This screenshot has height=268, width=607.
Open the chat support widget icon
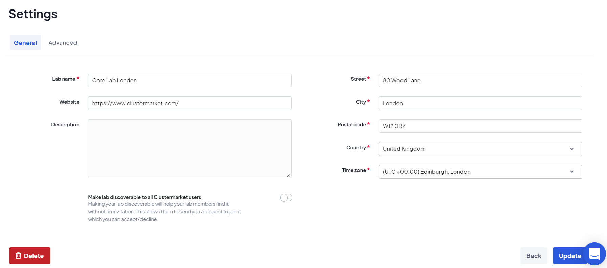(594, 254)
